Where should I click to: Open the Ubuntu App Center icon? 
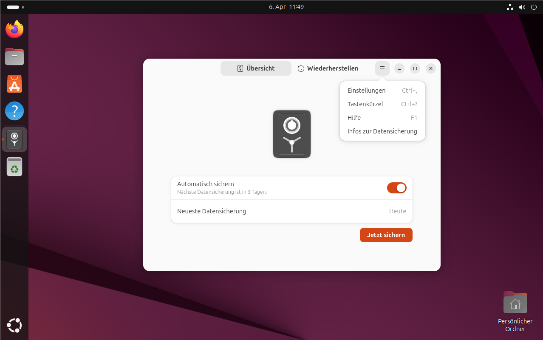[x=14, y=84]
